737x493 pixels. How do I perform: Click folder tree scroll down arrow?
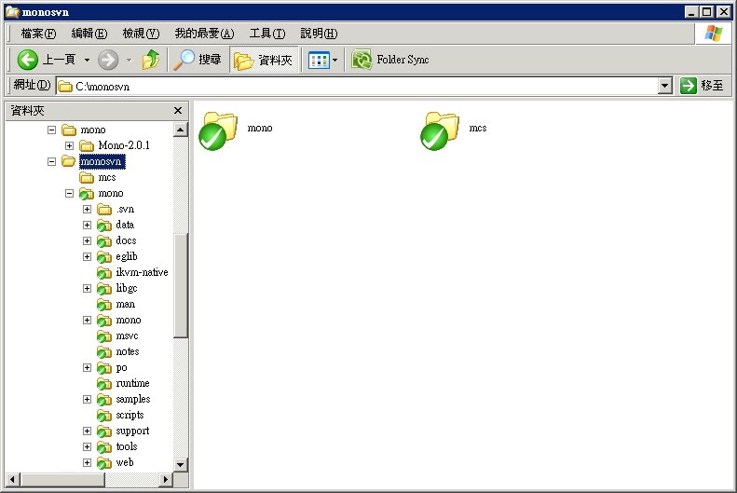[x=181, y=464]
